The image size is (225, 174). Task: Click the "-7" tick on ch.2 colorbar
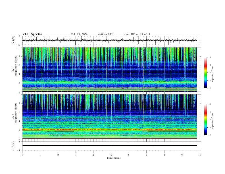point(209,135)
